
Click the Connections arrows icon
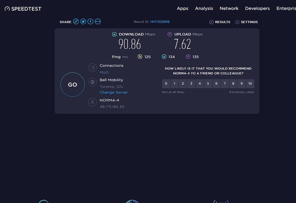(x=93, y=68)
